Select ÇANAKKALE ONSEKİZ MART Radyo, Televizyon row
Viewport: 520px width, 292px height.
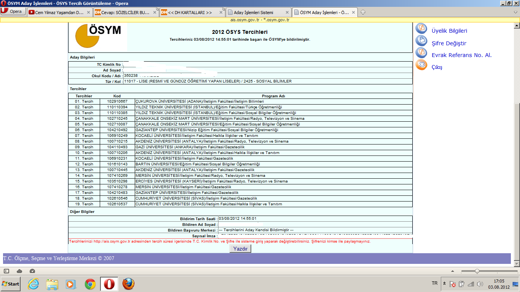click(x=240, y=119)
